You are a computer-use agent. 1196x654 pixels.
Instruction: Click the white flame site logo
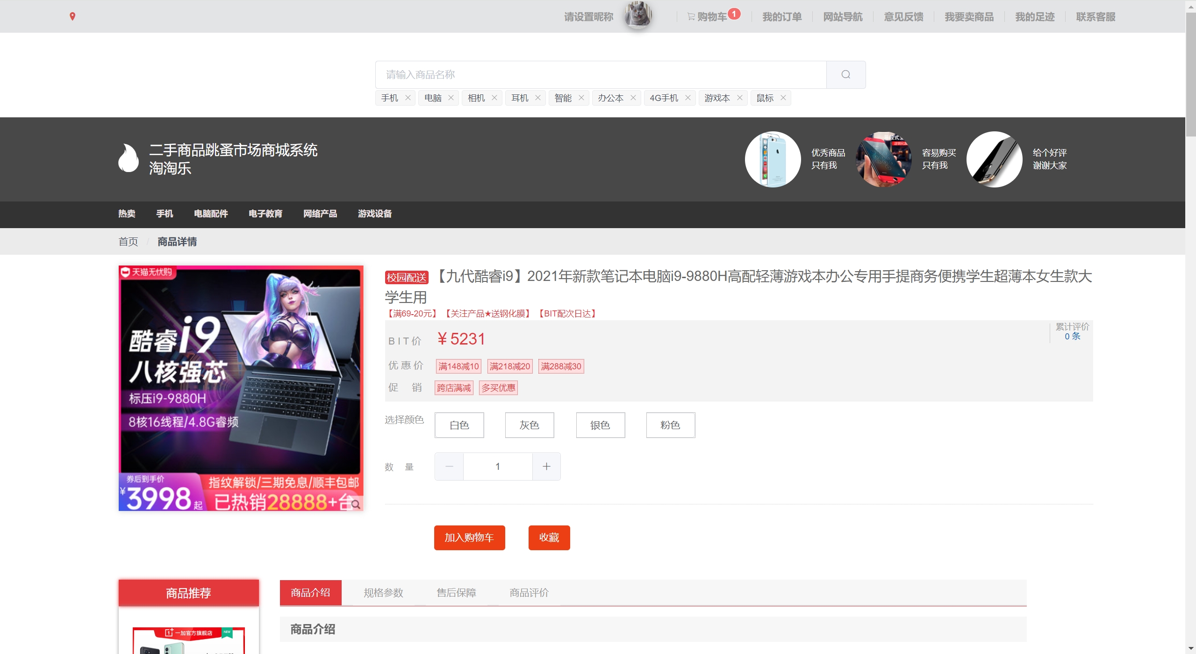point(128,158)
